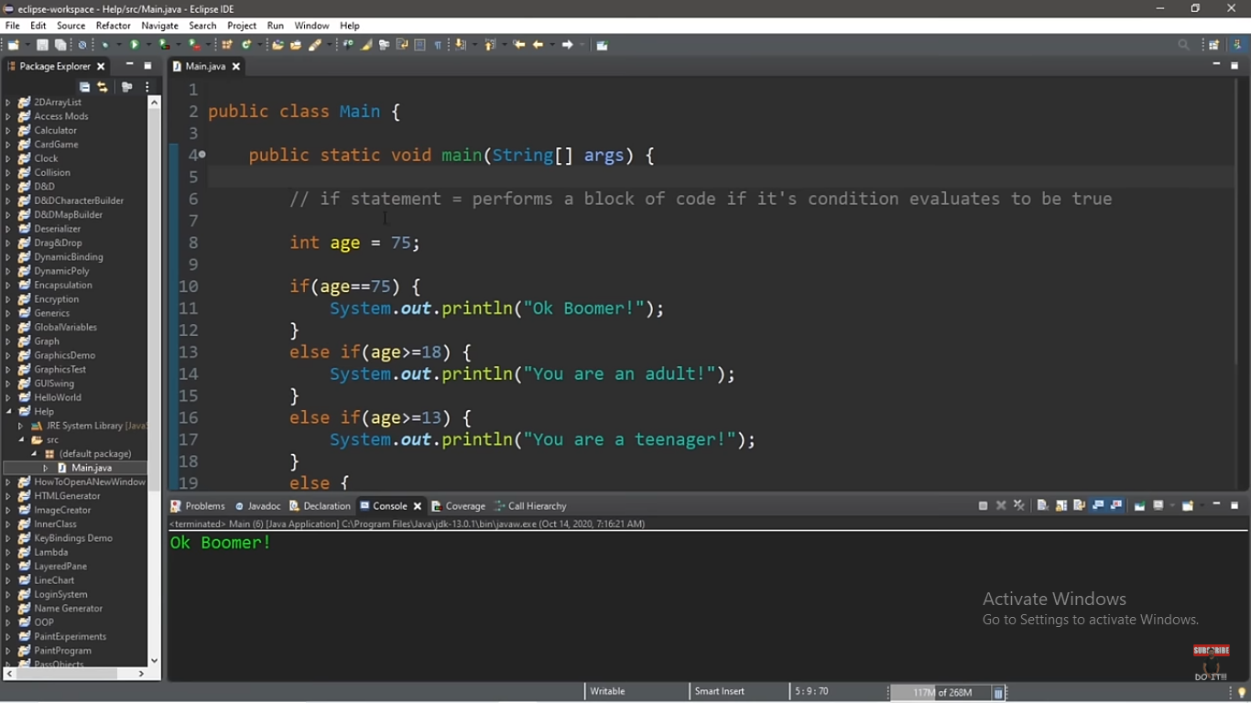
Task: Click the Open Type toolbar icon
Action: (x=277, y=45)
